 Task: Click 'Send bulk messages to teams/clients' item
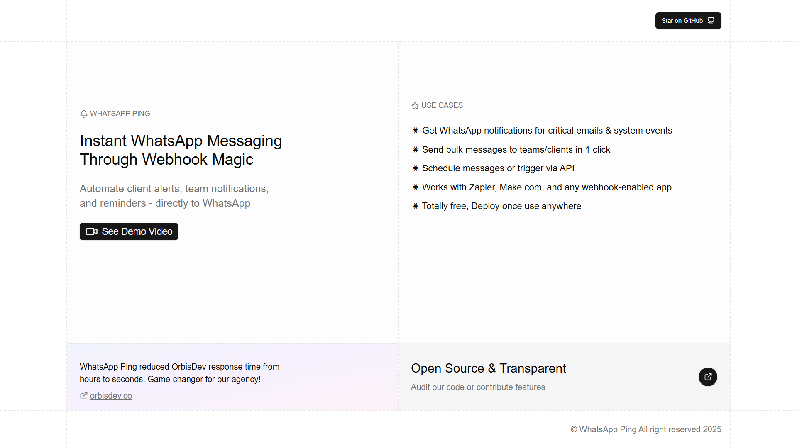coord(516,150)
